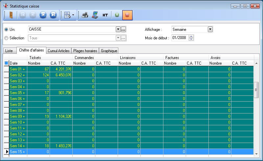
Task: Click the green plus icon
Action: pos(117,15)
